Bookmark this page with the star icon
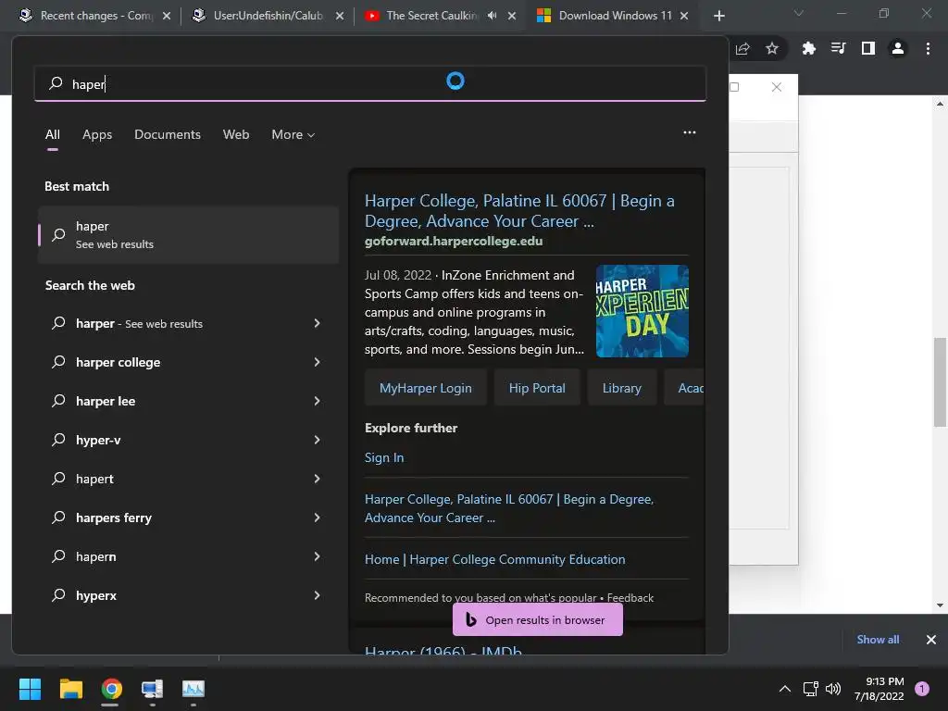This screenshot has width=948, height=711. click(x=772, y=48)
